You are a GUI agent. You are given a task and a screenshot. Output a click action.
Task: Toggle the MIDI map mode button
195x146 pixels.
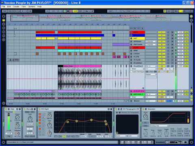(x=176, y=11)
